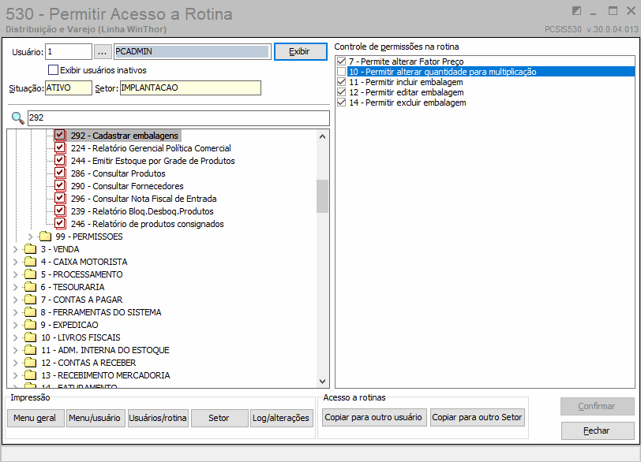Open user lookup with the ... button
Image resolution: width=641 pixels, height=462 pixels.
(x=102, y=52)
